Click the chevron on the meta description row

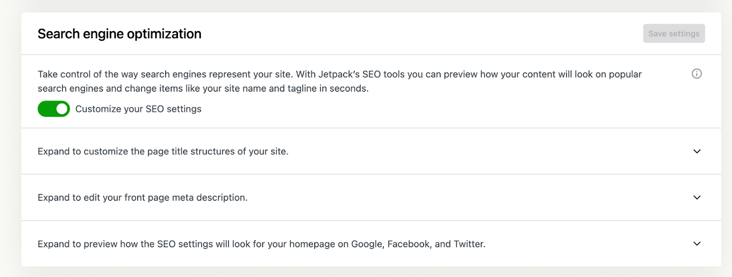[697, 197]
